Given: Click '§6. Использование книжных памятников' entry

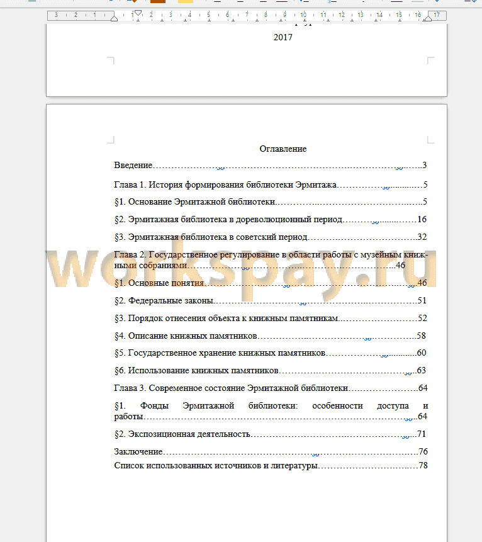Looking at the screenshot, I should [270, 370].
